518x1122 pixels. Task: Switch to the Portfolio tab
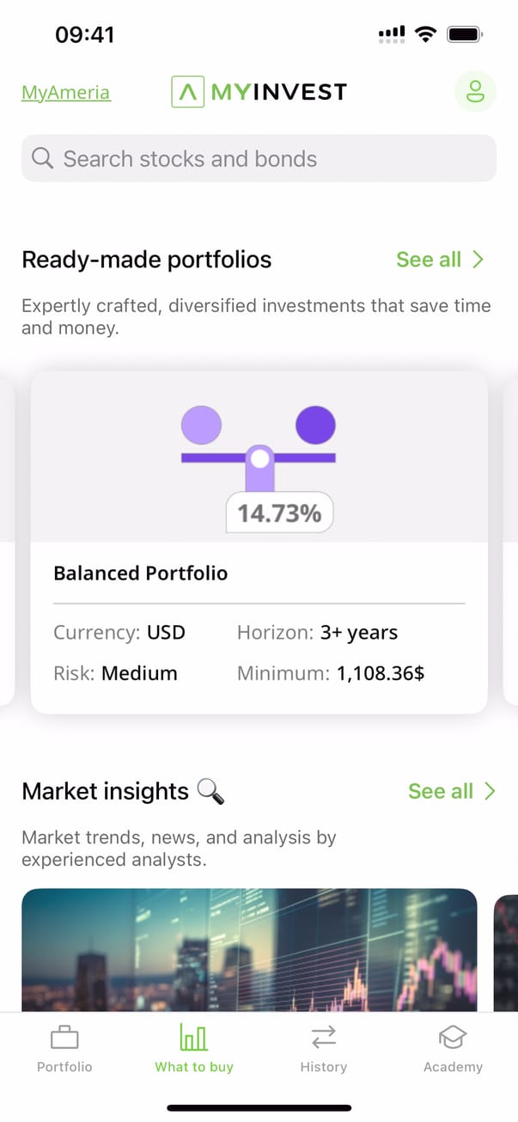(x=64, y=1066)
